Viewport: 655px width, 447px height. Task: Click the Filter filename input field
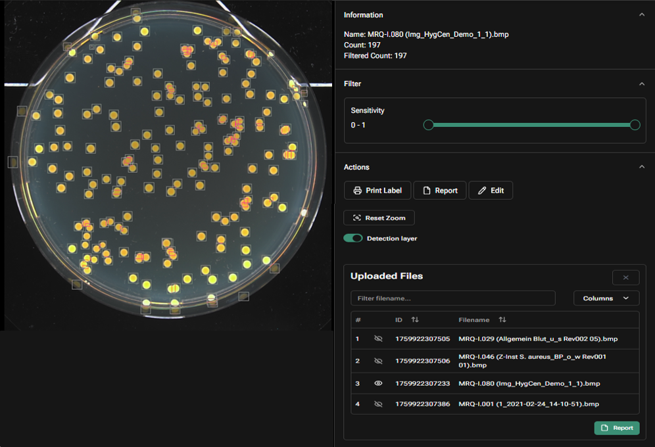(452, 298)
